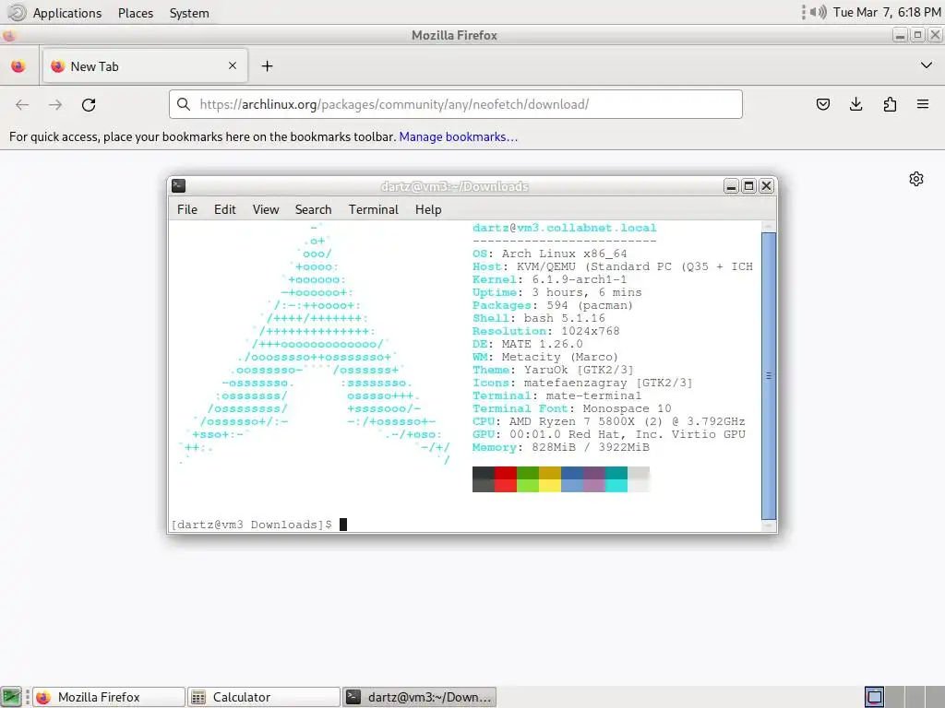Click the 'Memory: 828MiB / 3922MiB' line
945x708 pixels.
560,447
